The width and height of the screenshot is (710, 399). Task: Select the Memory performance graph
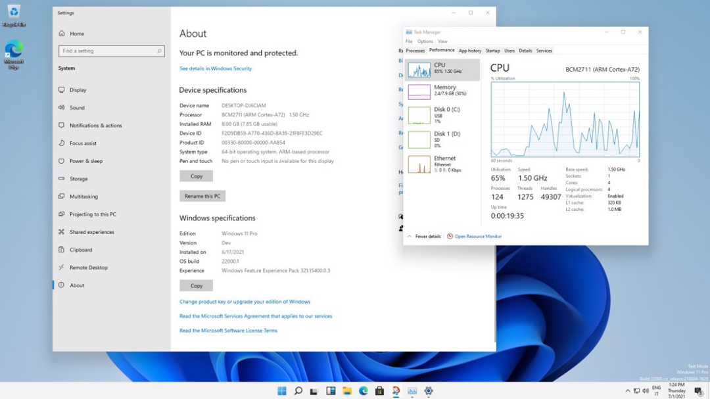tap(442, 91)
